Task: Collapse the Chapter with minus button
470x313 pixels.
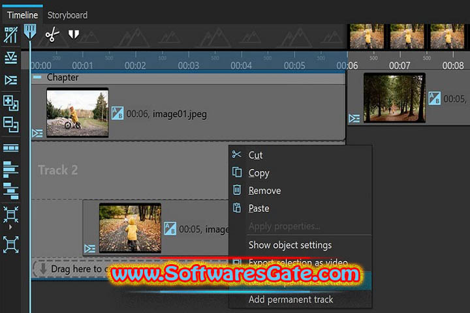Action: point(37,78)
